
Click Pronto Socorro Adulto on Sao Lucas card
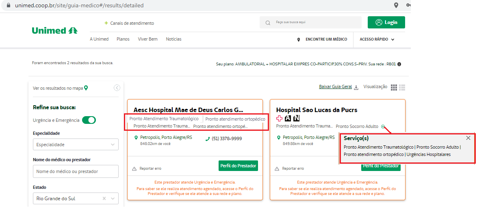pyautogui.click(x=357, y=126)
